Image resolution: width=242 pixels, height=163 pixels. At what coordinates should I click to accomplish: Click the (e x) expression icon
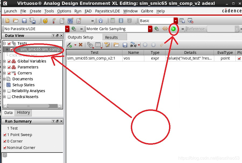[x=133, y=45]
